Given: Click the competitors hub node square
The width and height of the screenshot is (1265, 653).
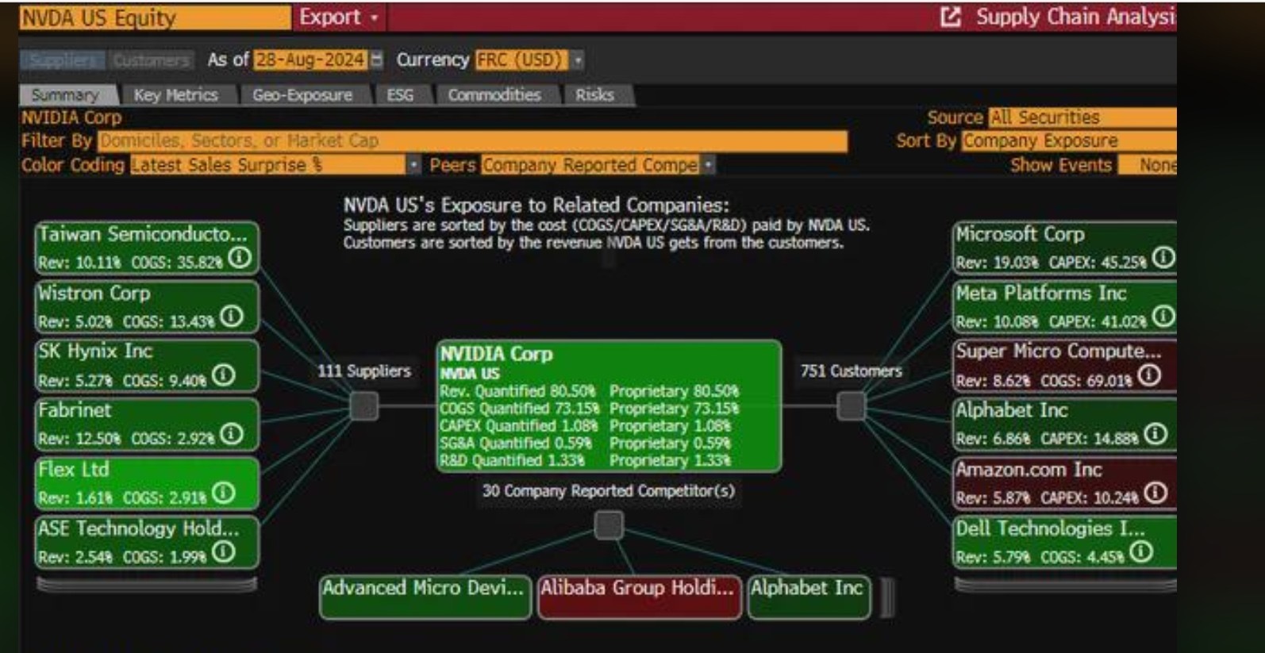Looking at the screenshot, I should coord(609,525).
